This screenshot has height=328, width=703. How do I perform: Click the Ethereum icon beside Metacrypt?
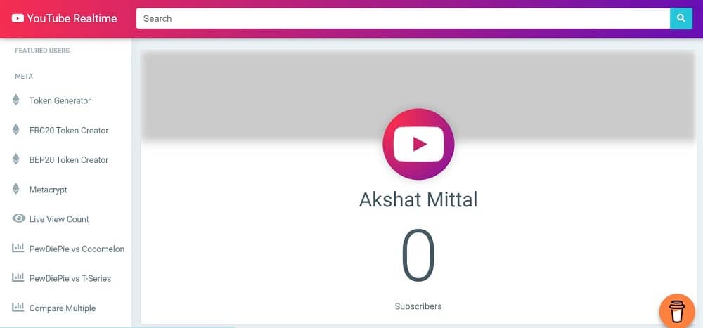(16, 189)
